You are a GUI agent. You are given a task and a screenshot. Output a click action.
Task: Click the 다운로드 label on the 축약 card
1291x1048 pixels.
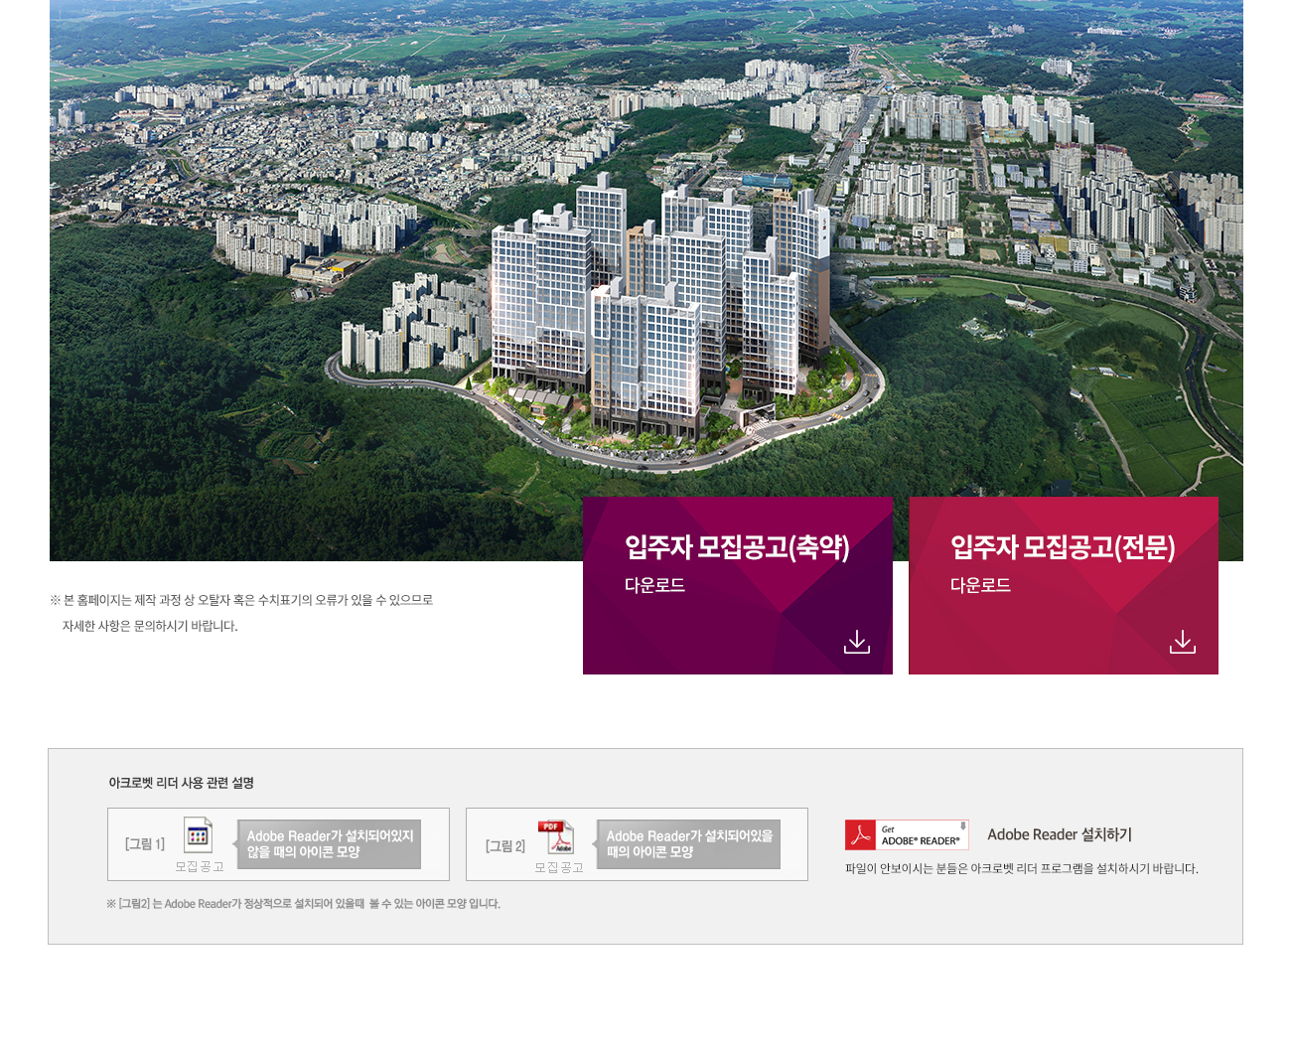654,586
